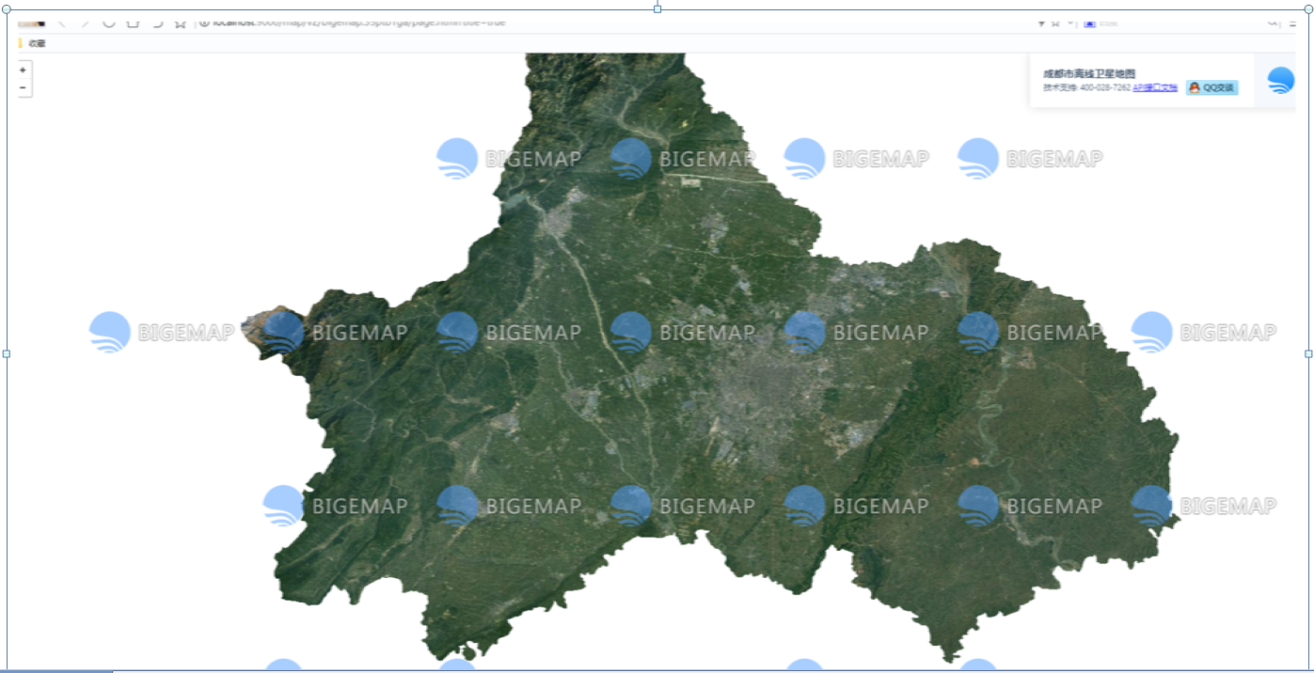Zoom in the map with the plus button

coord(23,70)
